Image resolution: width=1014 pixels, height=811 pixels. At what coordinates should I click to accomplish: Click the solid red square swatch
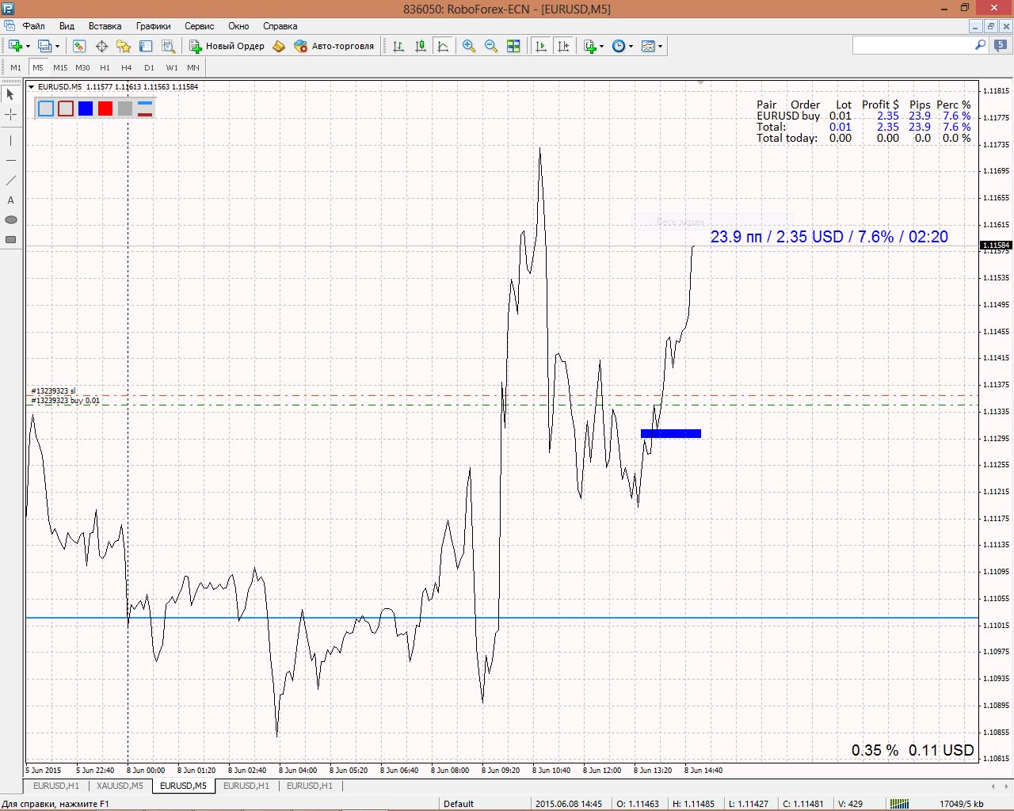(x=105, y=109)
